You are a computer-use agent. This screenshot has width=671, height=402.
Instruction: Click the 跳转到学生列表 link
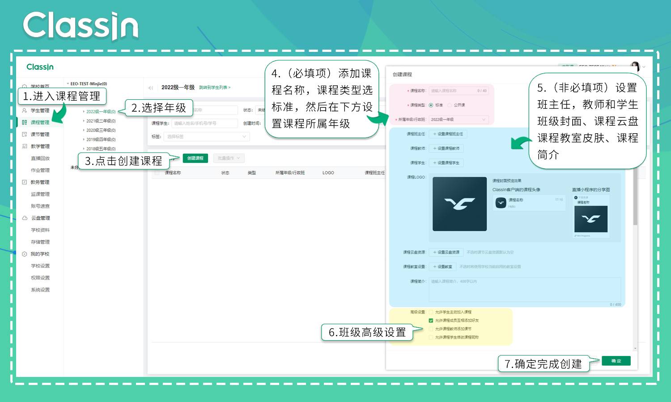(x=215, y=88)
